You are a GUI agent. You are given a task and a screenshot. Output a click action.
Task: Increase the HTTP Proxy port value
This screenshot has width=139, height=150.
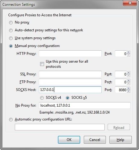[x=128, y=52]
